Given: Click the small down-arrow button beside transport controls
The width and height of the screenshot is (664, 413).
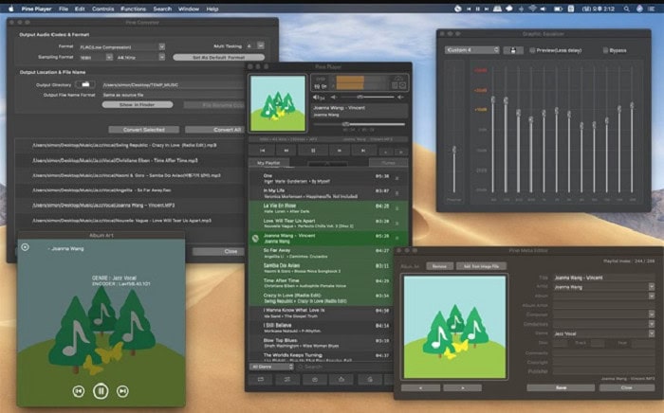Looking at the screenshot, I should pyautogui.click(x=385, y=152).
